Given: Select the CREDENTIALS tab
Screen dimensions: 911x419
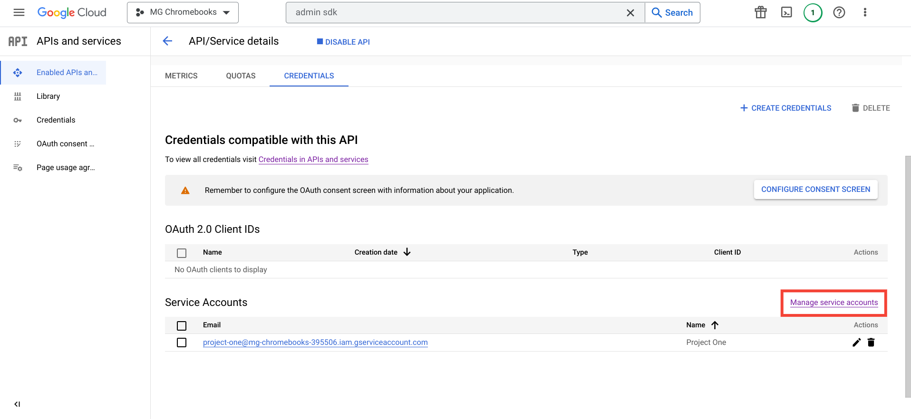Looking at the screenshot, I should [x=309, y=76].
